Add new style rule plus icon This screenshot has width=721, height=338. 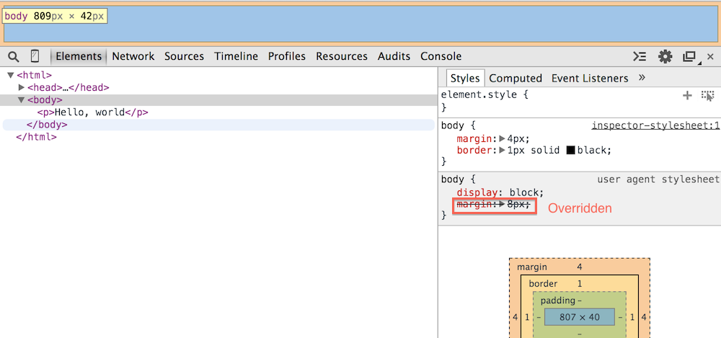[x=687, y=95]
